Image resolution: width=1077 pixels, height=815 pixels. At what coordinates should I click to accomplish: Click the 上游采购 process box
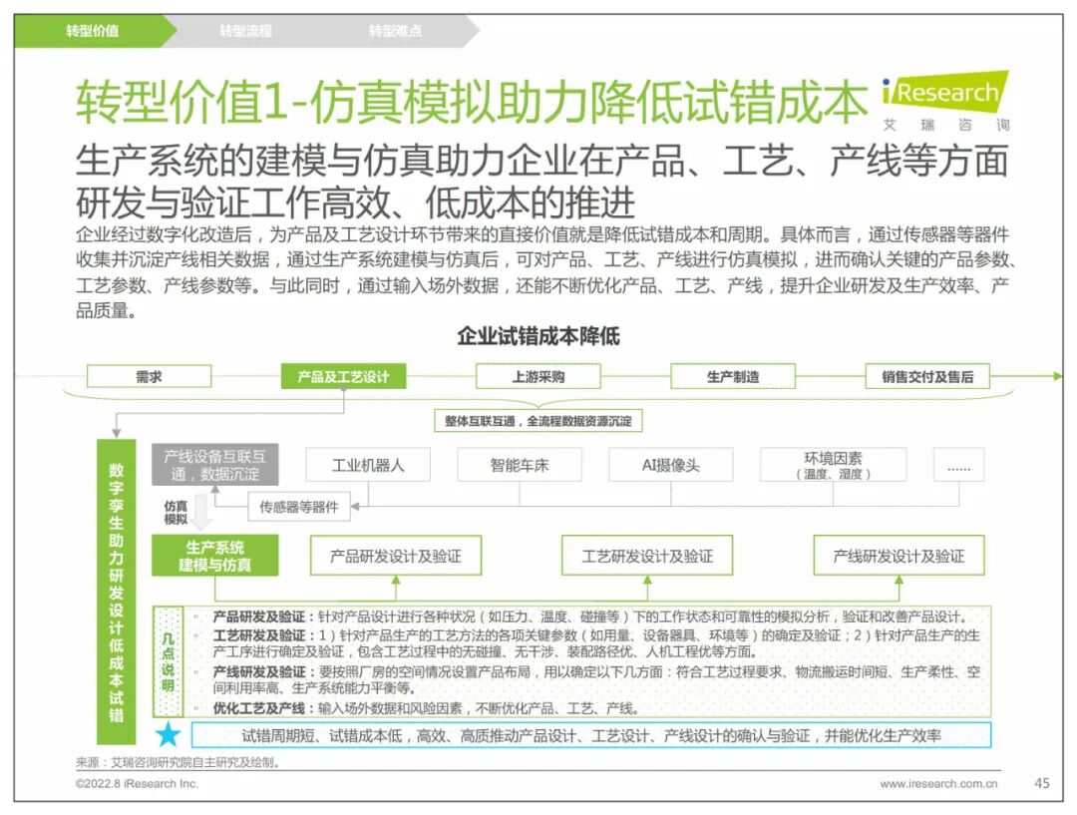538,377
